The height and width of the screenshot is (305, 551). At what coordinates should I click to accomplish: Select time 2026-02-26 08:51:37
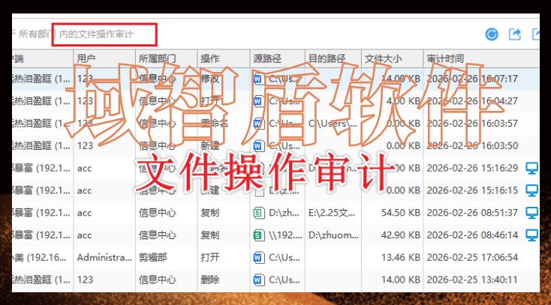[472, 213]
